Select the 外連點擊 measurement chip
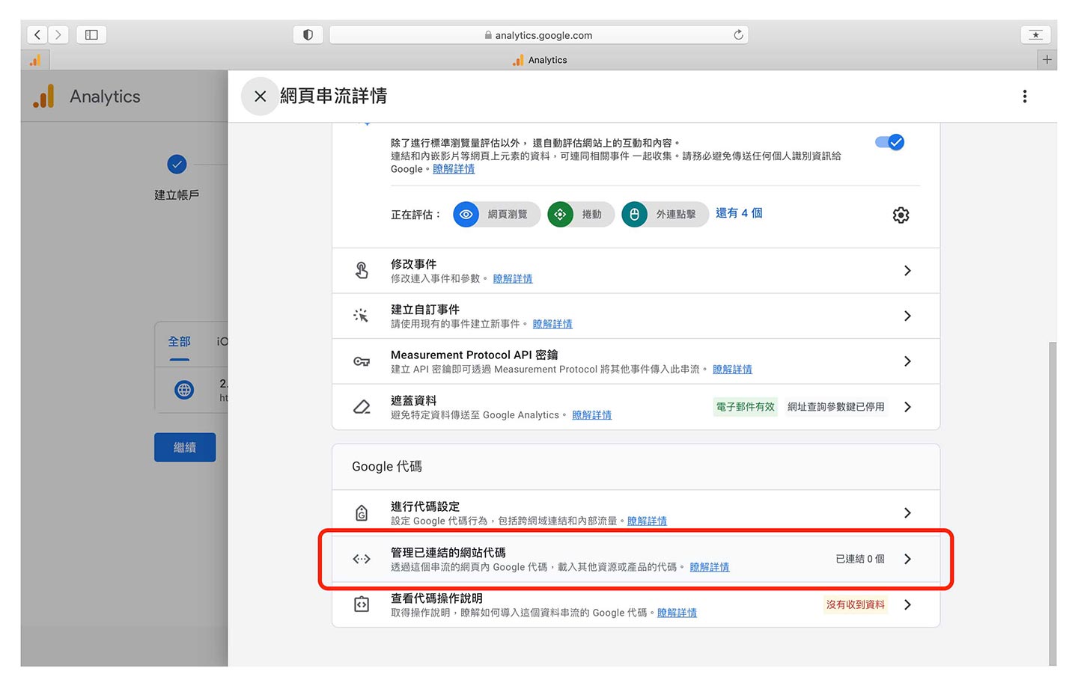The image size is (1078, 686). coord(665,215)
